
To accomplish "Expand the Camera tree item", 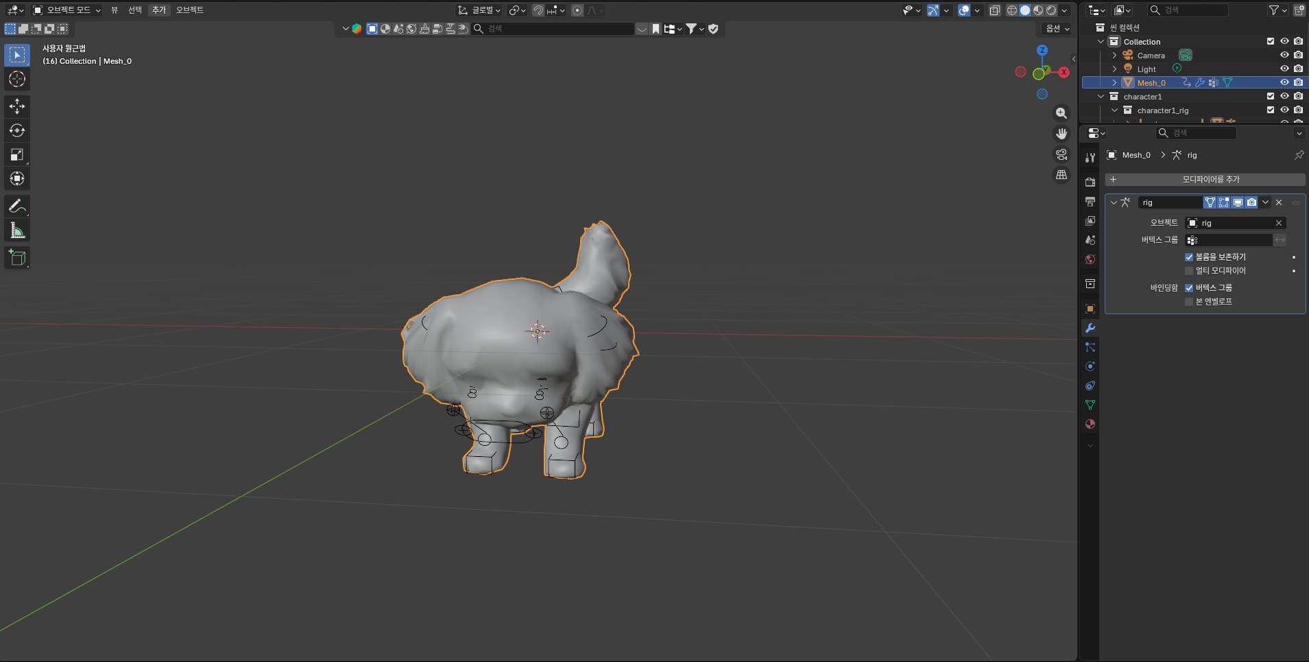I will pos(1114,55).
